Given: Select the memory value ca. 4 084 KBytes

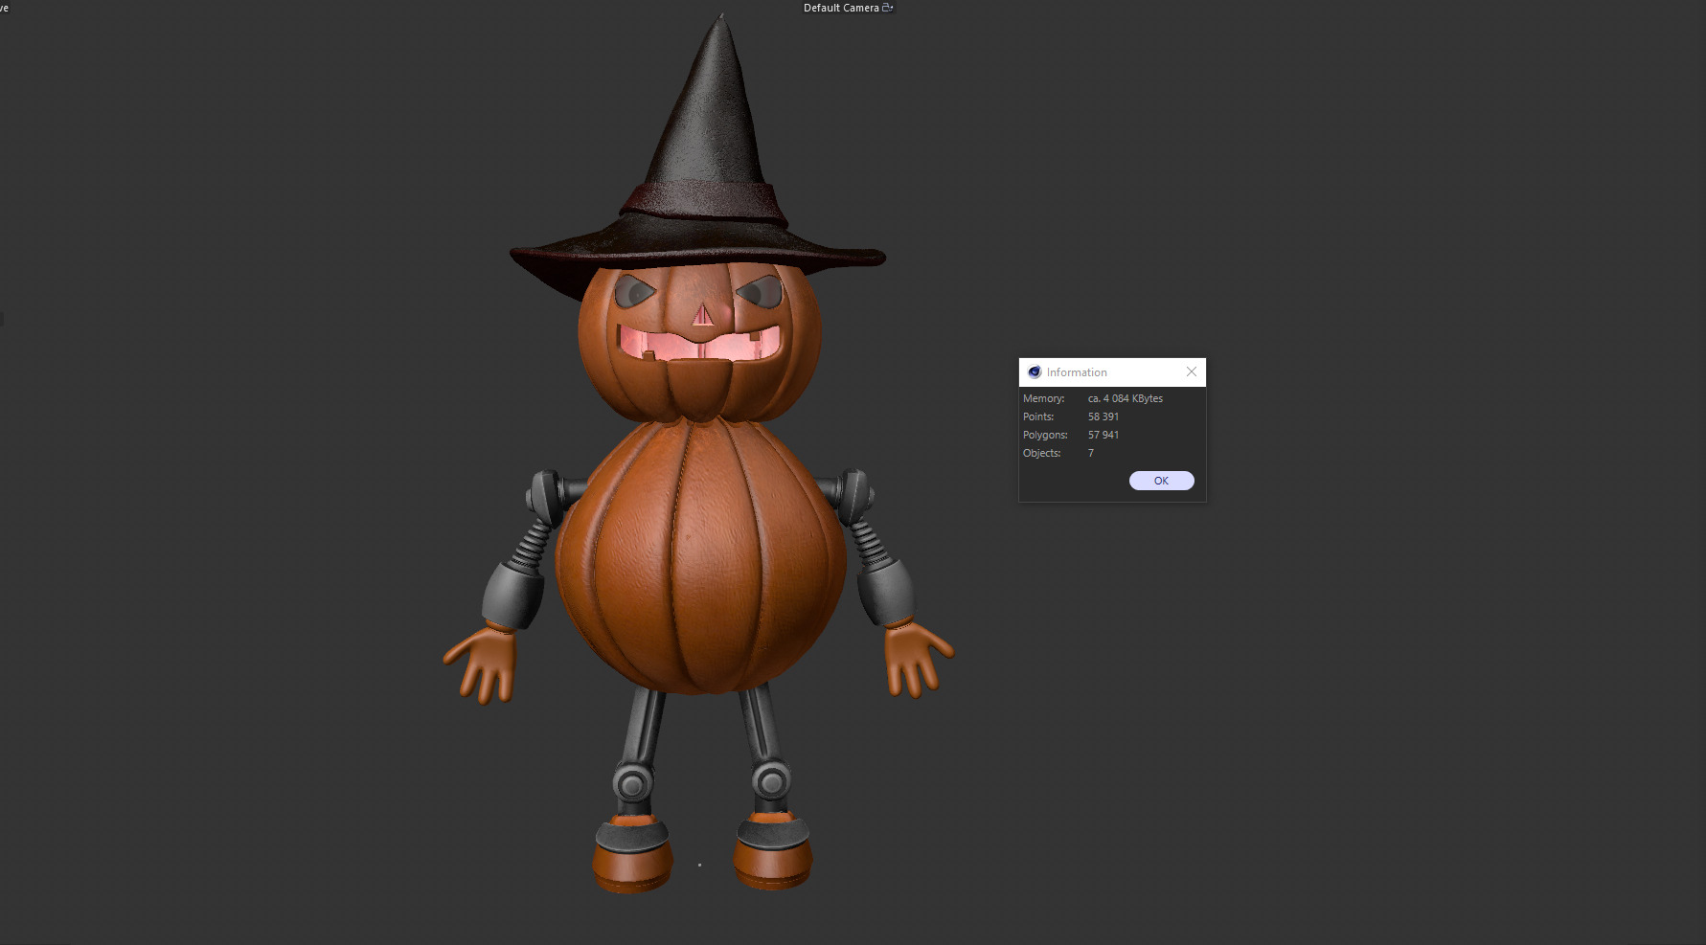Looking at the screenshot, I should [1126, 398].
